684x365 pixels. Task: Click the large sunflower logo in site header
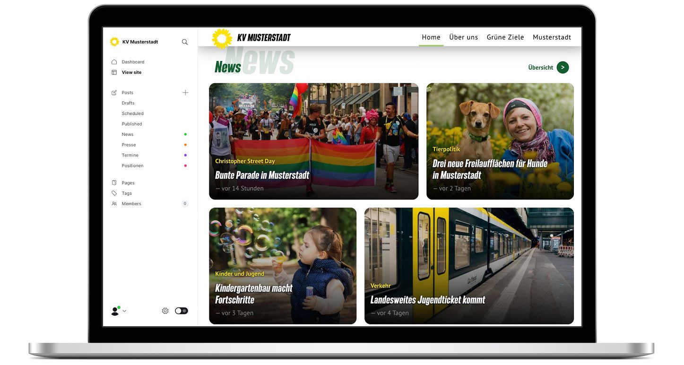[222, 38]
